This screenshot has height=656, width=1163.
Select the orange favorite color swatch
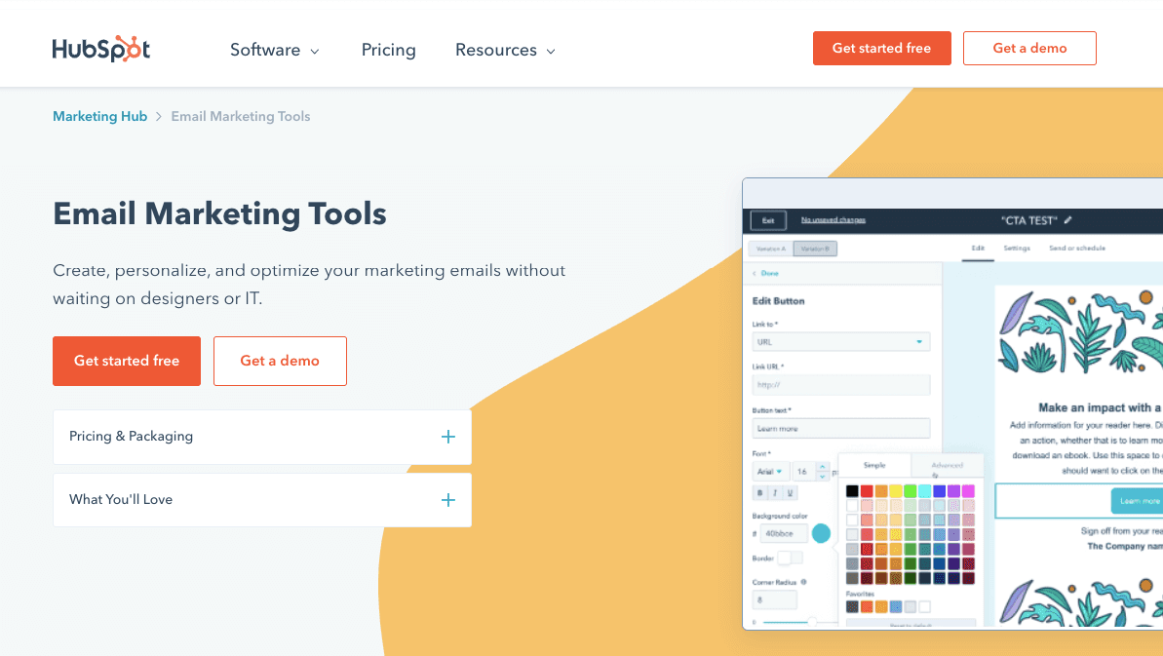867,607
